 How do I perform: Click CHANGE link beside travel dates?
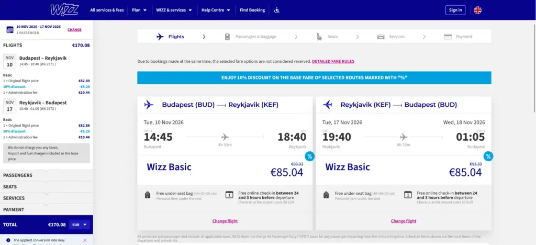[x=74, y=30]
